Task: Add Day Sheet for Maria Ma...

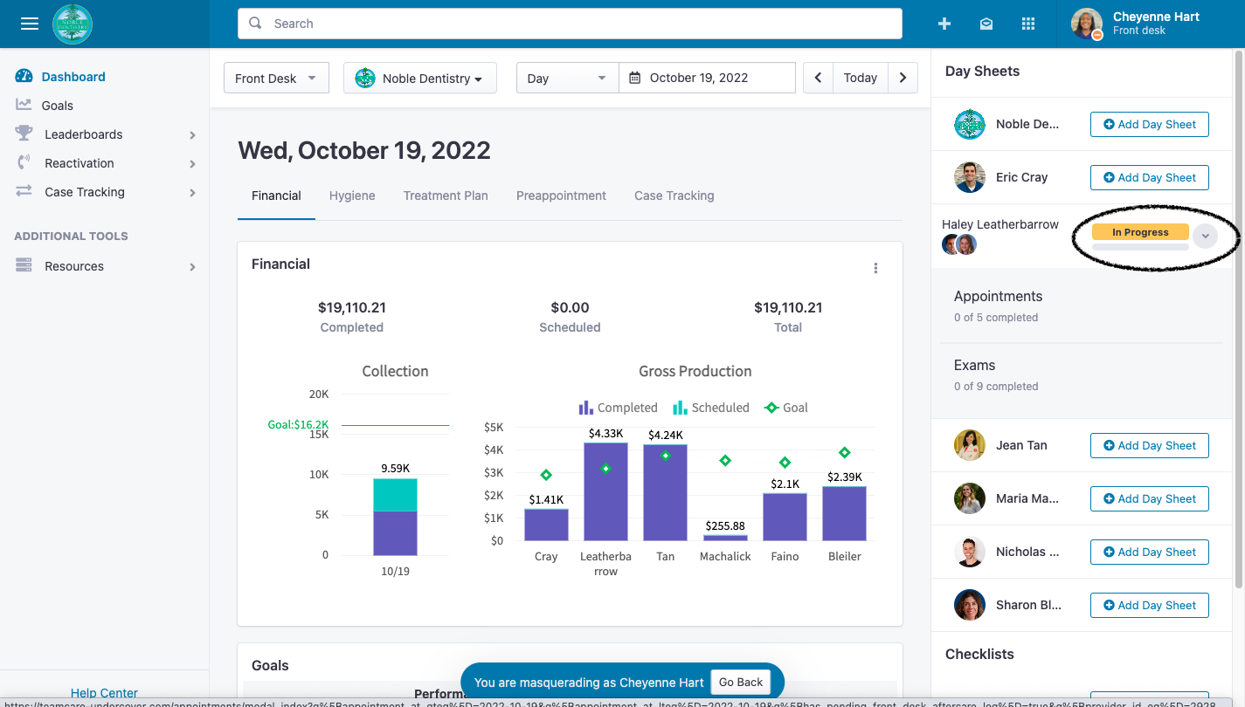Action: tap(1150, 498)
